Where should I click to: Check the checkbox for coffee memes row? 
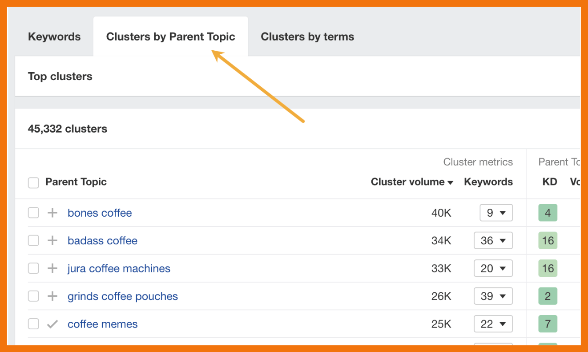(x=33, y=324)
